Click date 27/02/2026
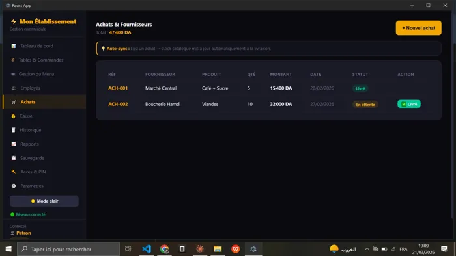456x256 pixels. 322,104
